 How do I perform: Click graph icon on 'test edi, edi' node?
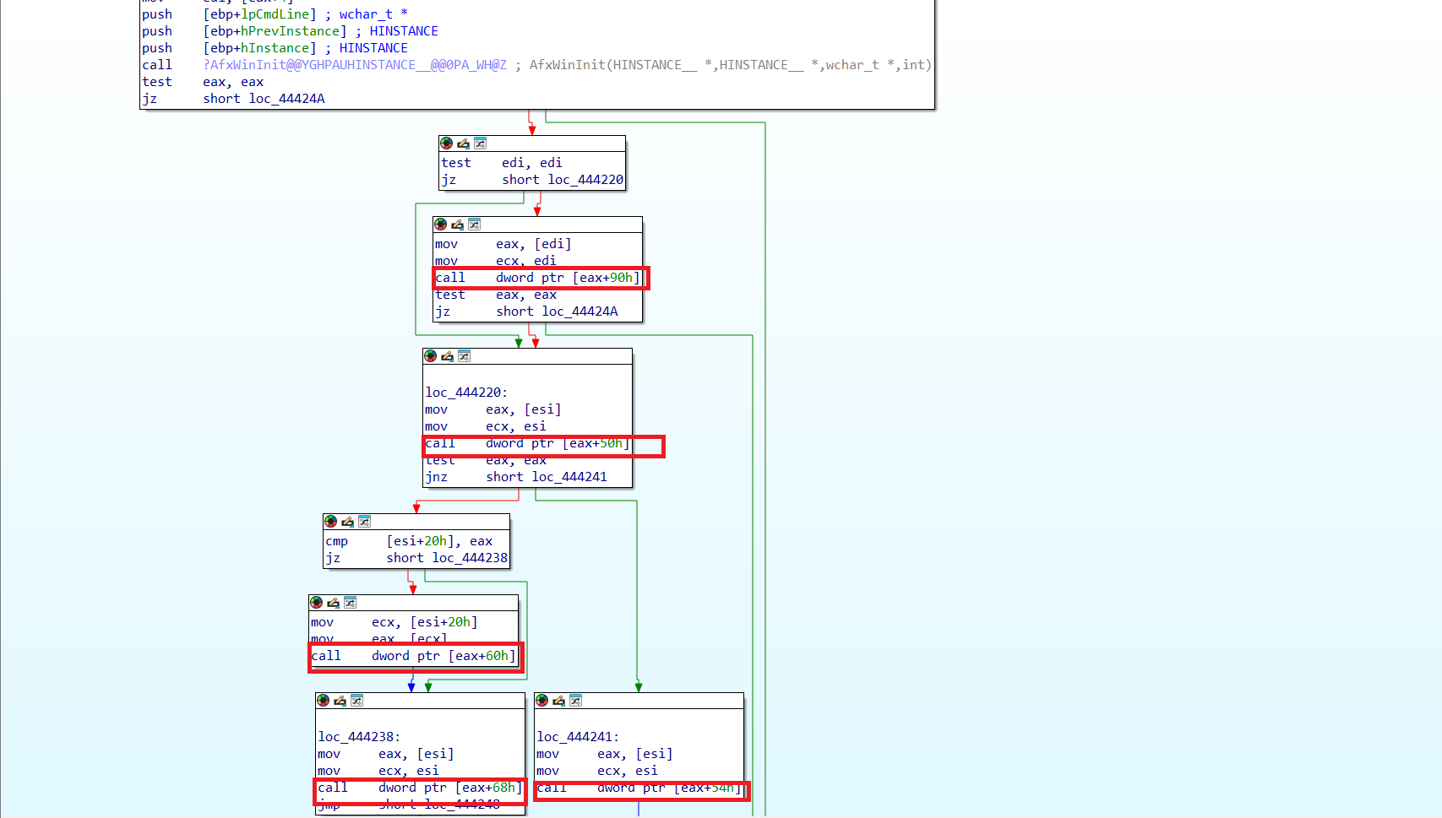click(x=480, y=144)
